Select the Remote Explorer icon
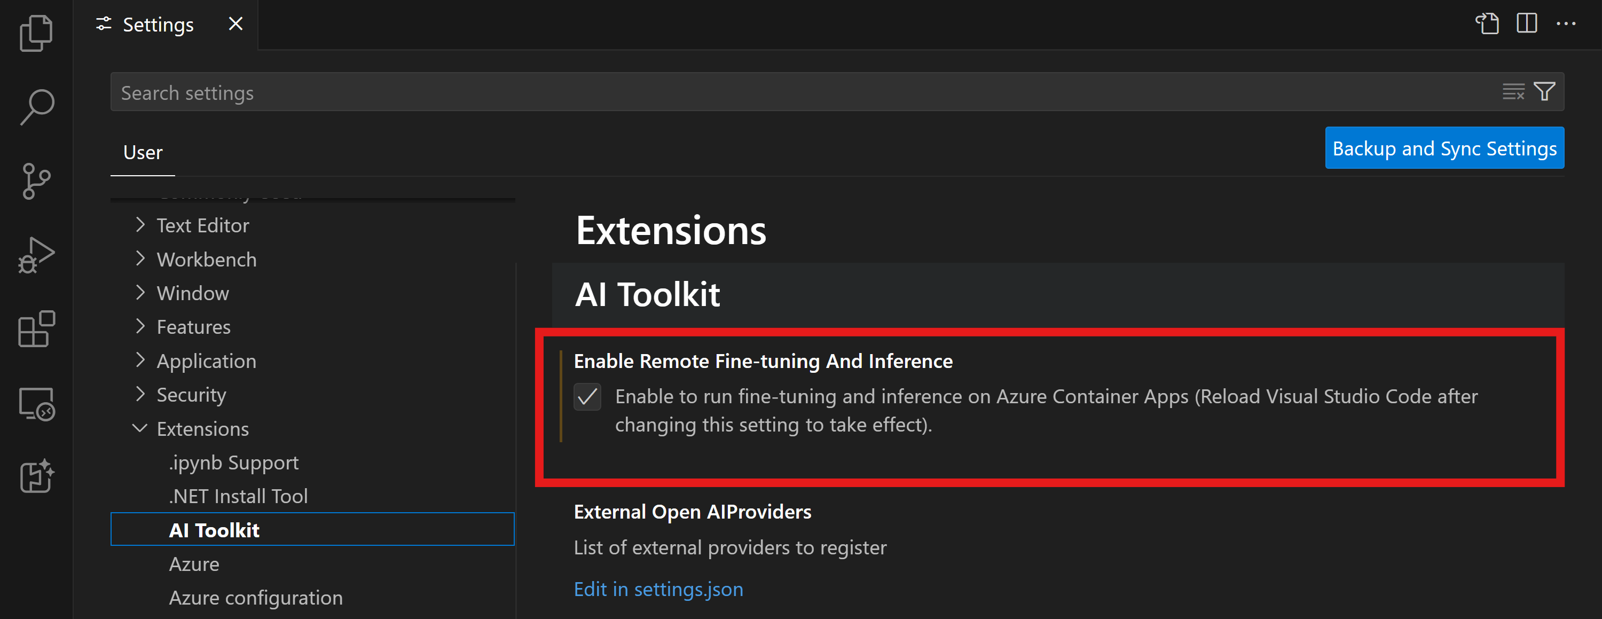Viewport: 1602px width, 619px height. (x=35, y=404)
